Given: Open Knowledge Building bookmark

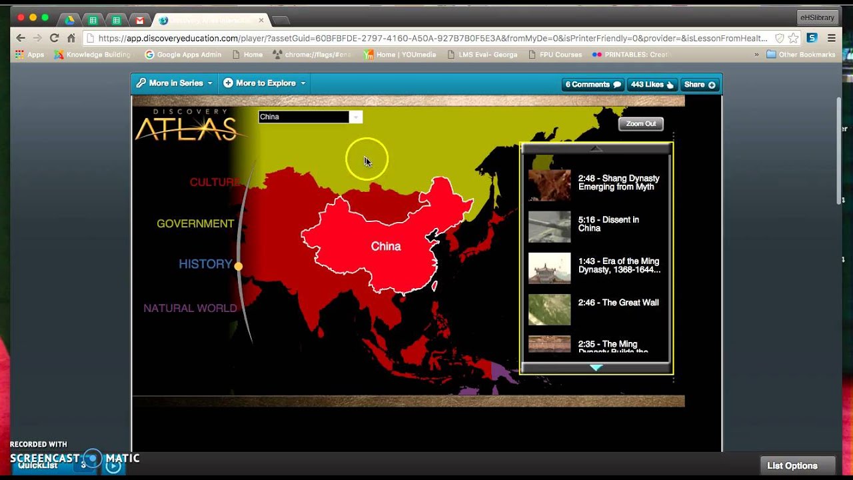Looking at the screenshot, I should (x=93, y=55).
